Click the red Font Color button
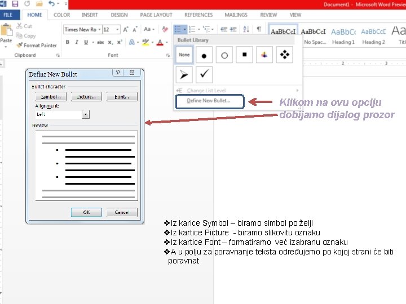Image resolution: width=406 pixels, height=304 pixels. 160,42
